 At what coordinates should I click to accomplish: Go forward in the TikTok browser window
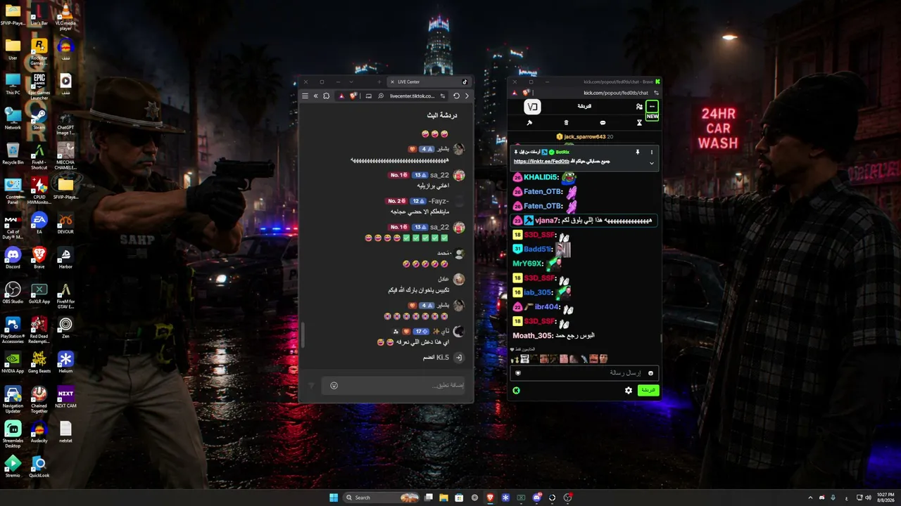click(x=466, y=96)
